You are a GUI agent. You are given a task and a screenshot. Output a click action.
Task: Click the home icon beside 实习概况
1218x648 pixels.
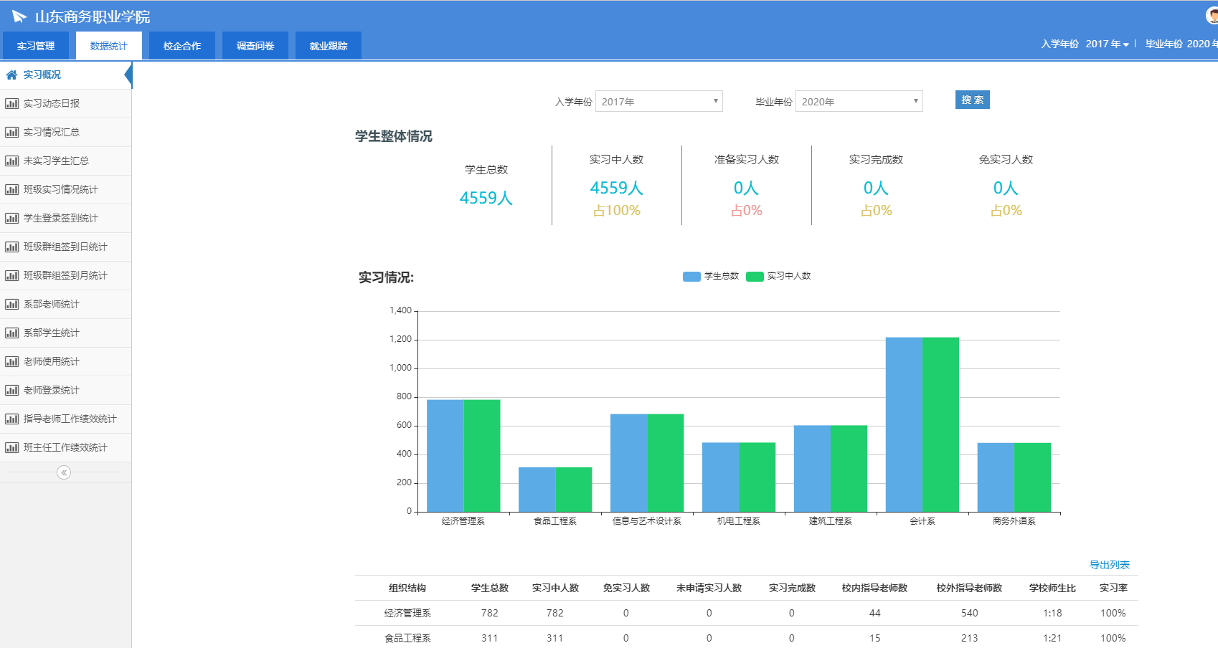pos(11,75)
